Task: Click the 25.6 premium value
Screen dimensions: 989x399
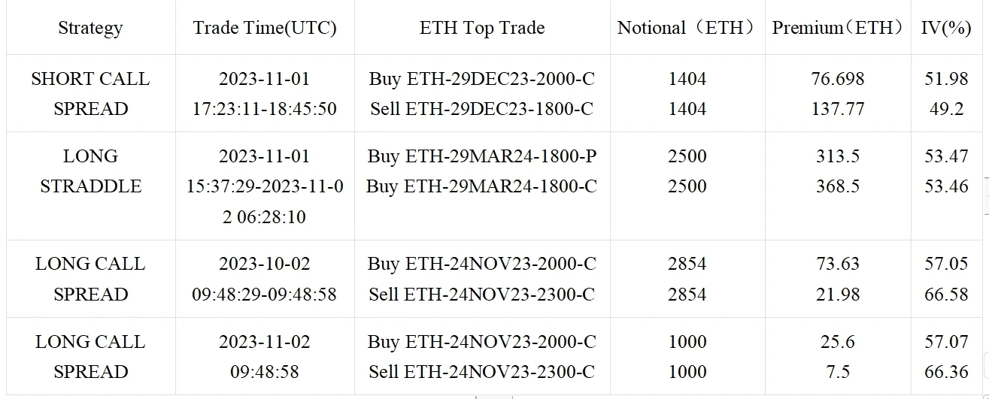Action: click(838, 342)
